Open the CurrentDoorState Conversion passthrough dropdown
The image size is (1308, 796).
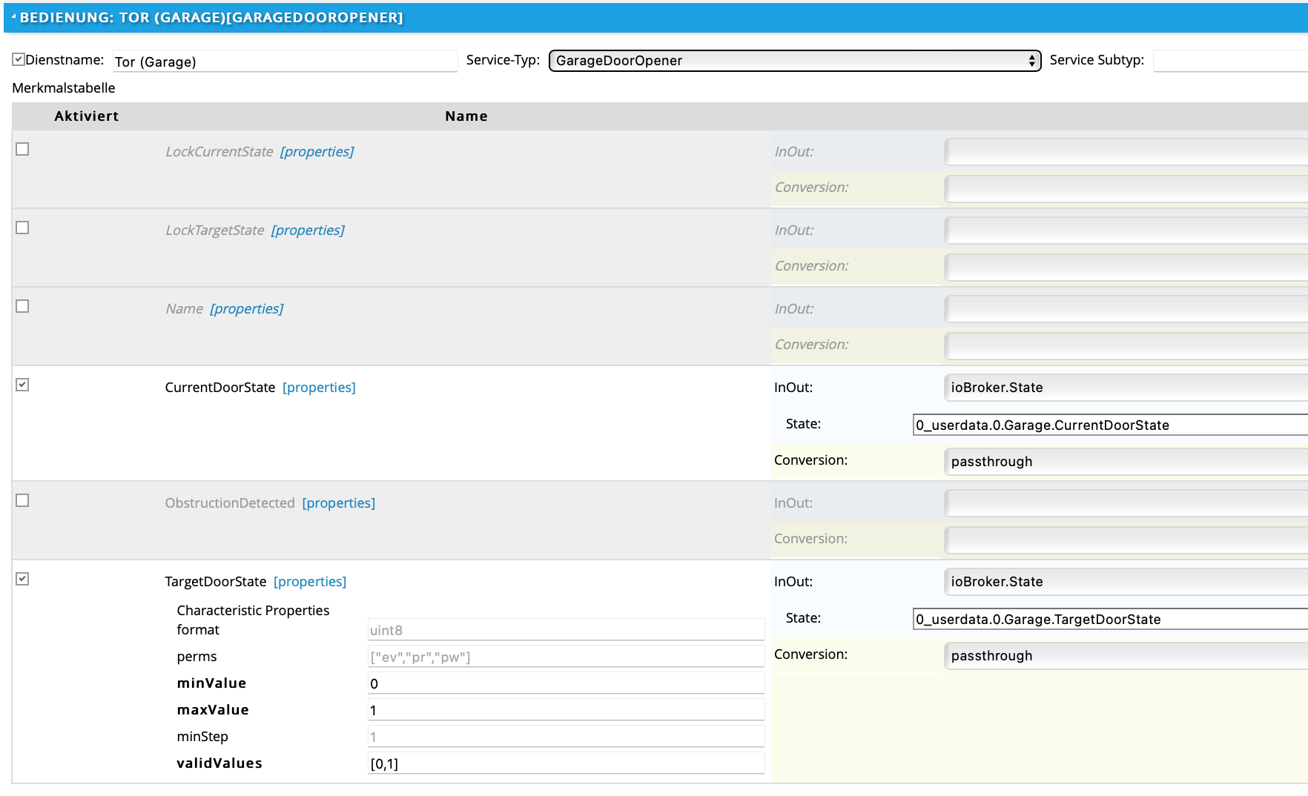click(1126, 462)
